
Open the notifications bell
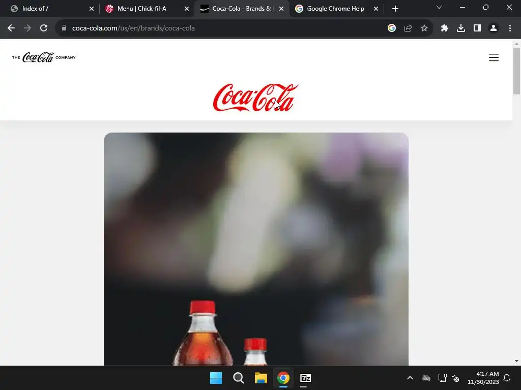tap(507, 378)
